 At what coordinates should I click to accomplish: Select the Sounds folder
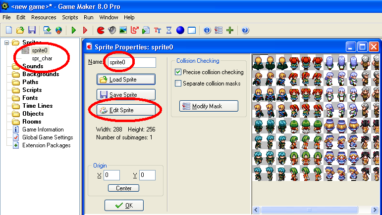[33, 66]
